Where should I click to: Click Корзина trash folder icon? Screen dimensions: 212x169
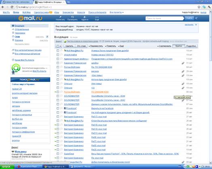(x=13, y=40)
